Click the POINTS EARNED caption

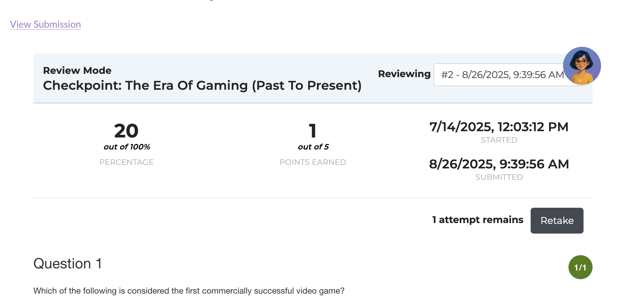313,162
